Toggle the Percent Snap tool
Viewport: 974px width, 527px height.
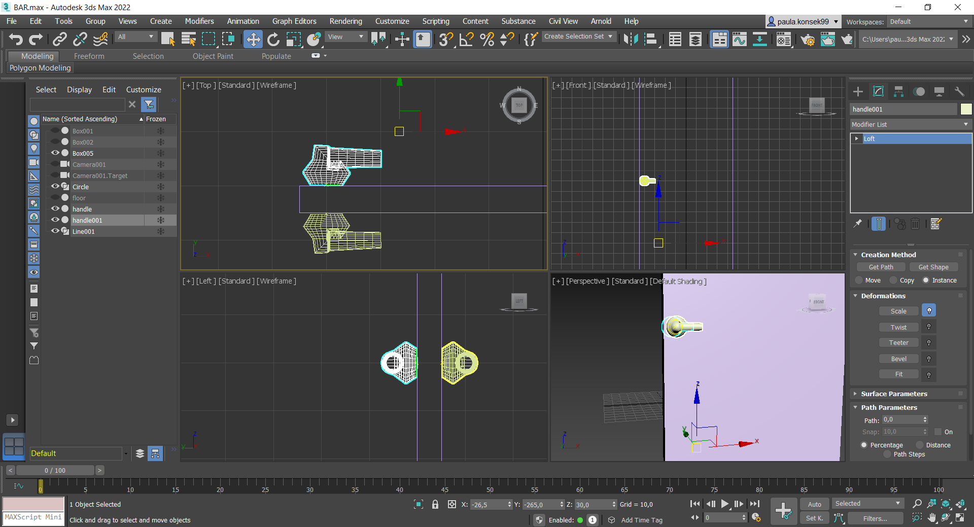(487, 39)
